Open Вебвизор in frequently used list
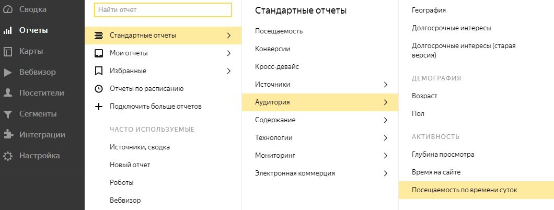Image resolution: width=554 pixels, height=210 pixels. pyautogui.click(x=125, y=201)
